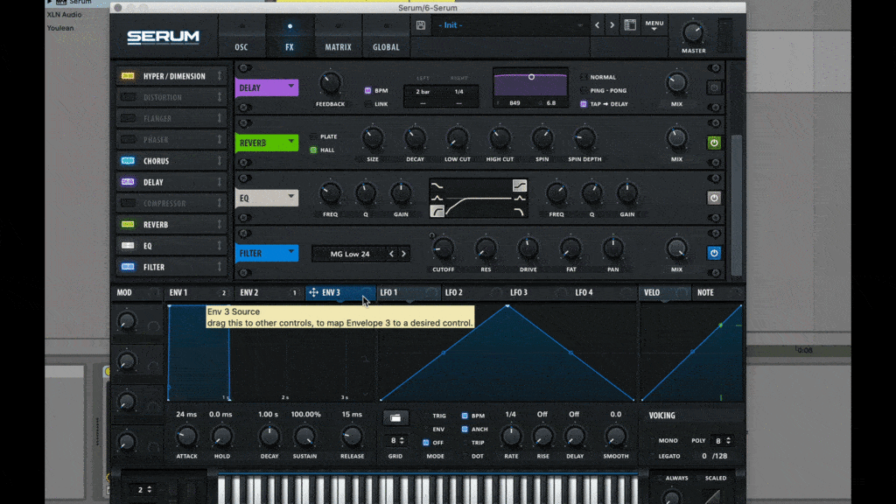Select EQ low cut shape icon
The width and height of the screenshot is (896, 504).
(x=437, y=212)
